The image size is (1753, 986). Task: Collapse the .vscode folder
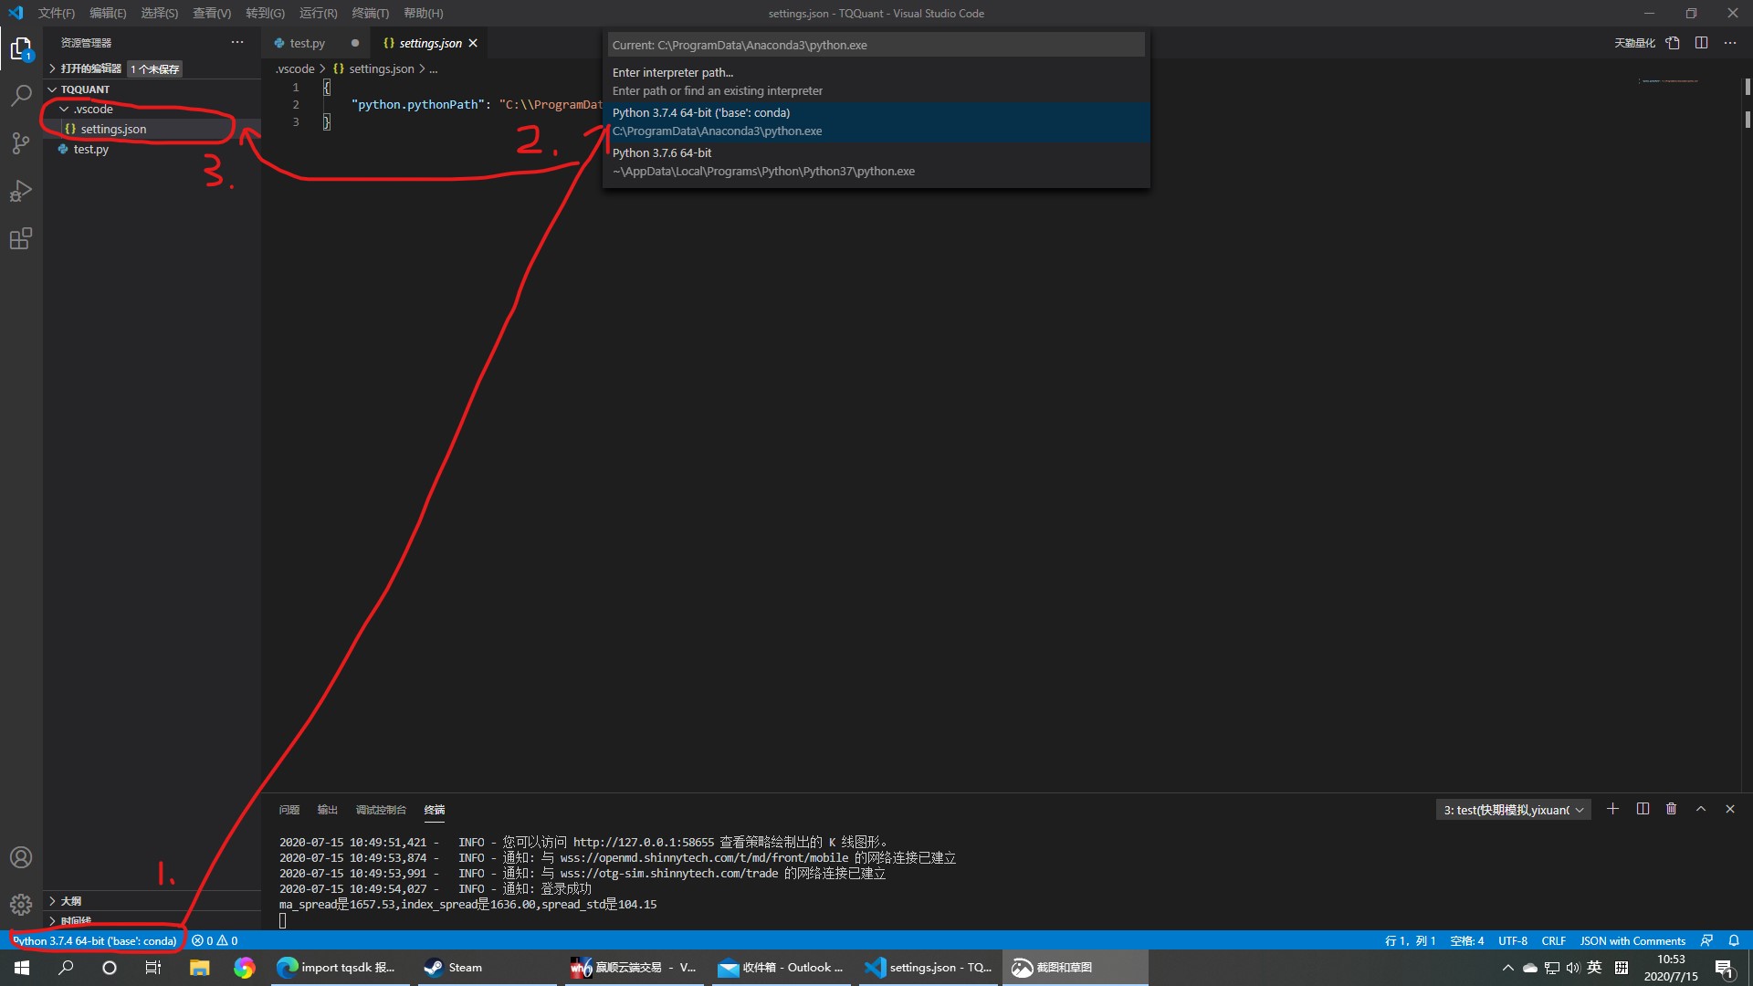tap(152, 109)
